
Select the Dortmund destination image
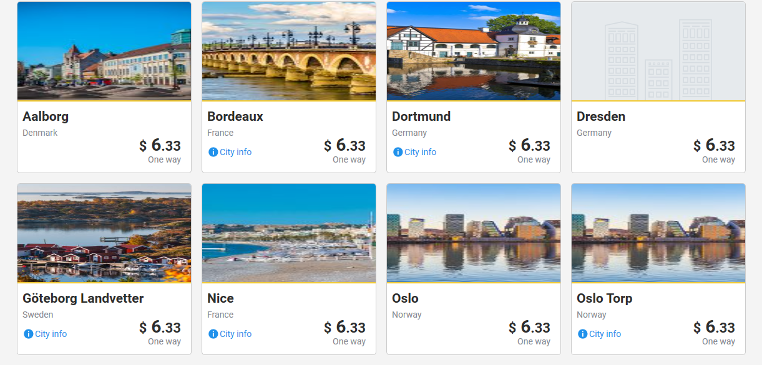474,51
